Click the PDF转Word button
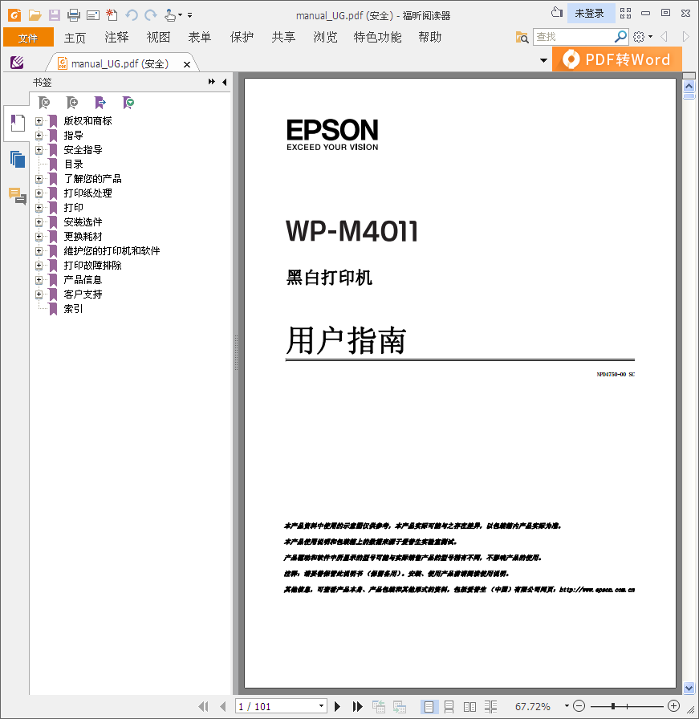This screenshot has width=699, height=719. coord(617,59)
